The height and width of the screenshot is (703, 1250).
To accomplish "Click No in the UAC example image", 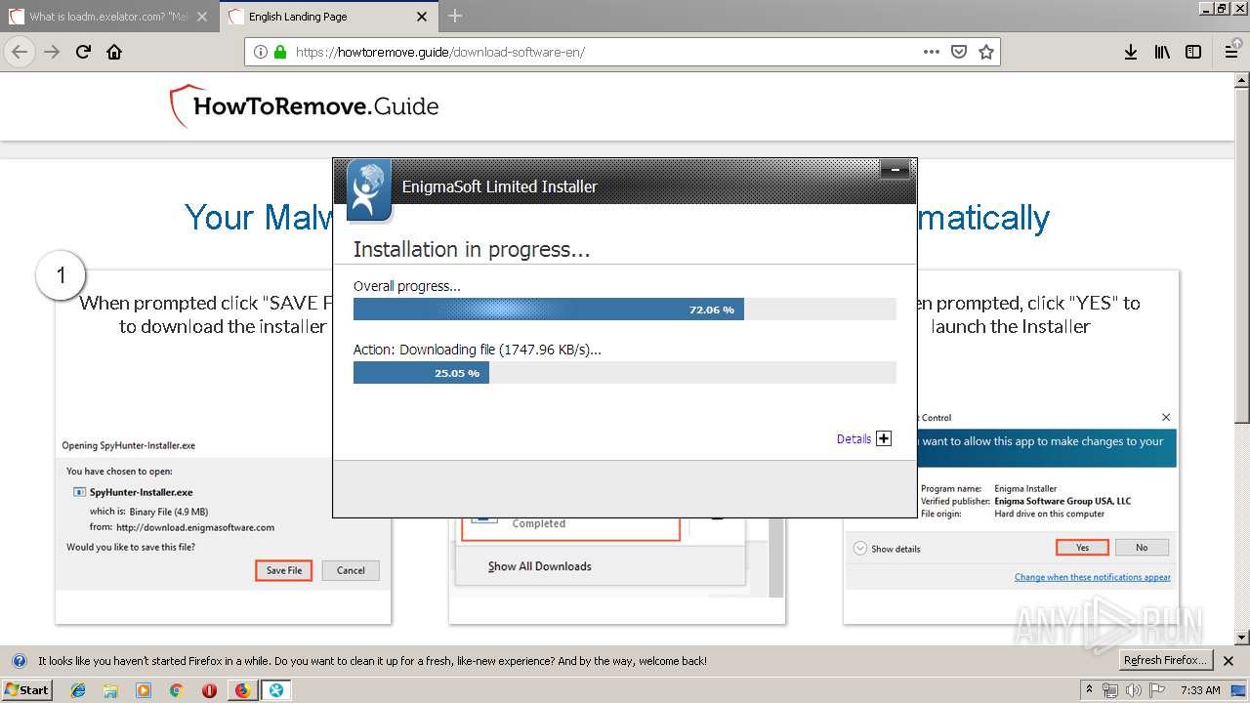I will 1142,548.
